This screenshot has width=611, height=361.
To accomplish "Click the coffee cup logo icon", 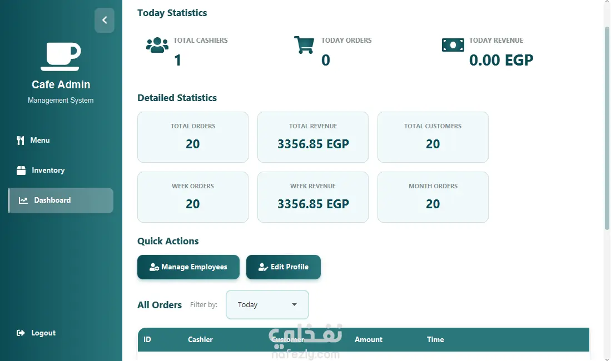I will point(61,57).
